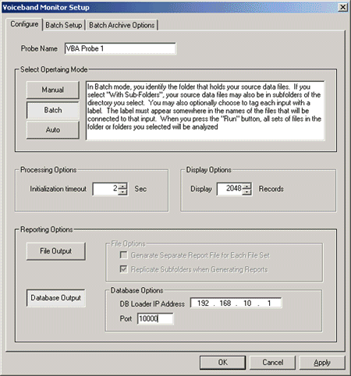Viewport: 351px width, 376px height.
Task: Open the Batch Archive Options tab
Action: pyautogui.click(x=122, y=25)
